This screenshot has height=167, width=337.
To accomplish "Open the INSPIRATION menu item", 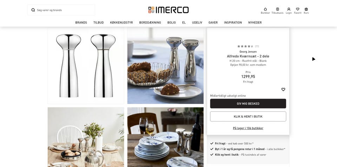I will (x=233, y=23).
